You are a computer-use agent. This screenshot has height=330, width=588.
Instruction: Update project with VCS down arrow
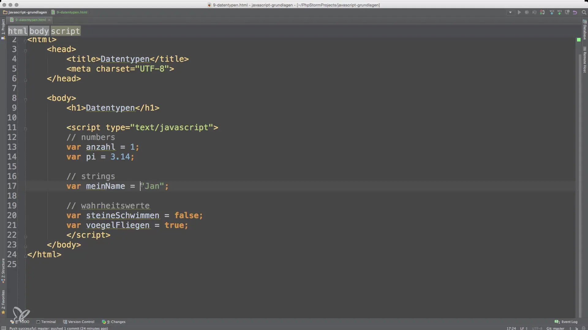[x=552, y=13]
